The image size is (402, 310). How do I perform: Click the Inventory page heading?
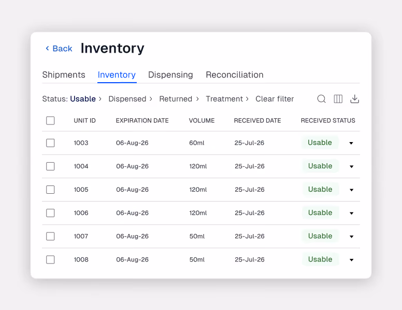(x=112, y=49)
